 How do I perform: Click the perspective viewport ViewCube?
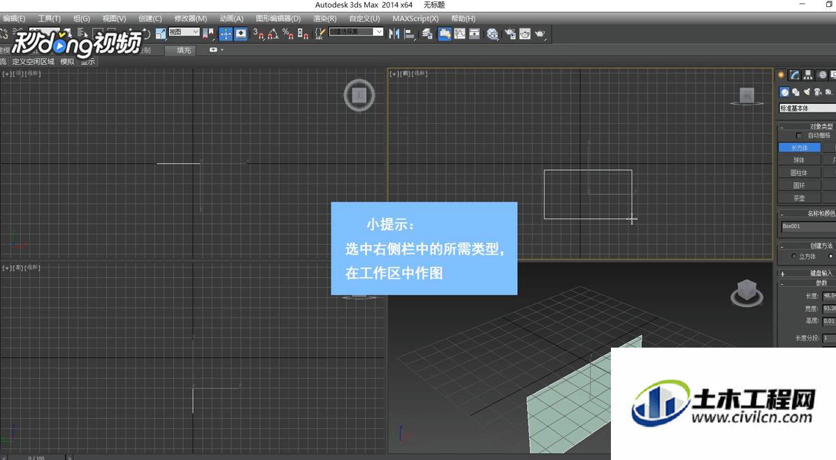click(x=747, y=293)
